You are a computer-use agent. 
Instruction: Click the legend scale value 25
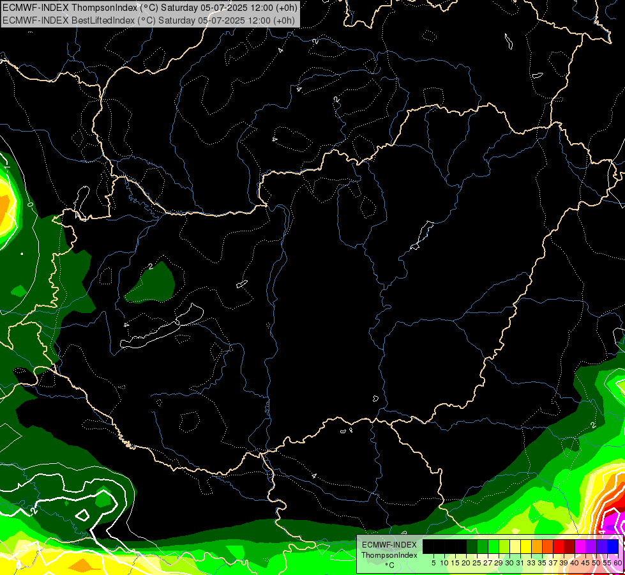tap(477, 563)
